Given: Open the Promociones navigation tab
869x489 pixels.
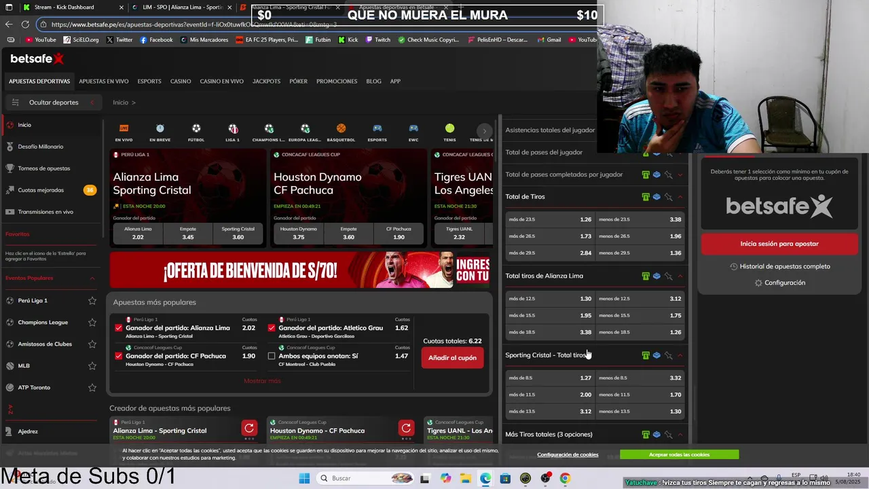Looking at the screenshot, I should click(337, 81).
